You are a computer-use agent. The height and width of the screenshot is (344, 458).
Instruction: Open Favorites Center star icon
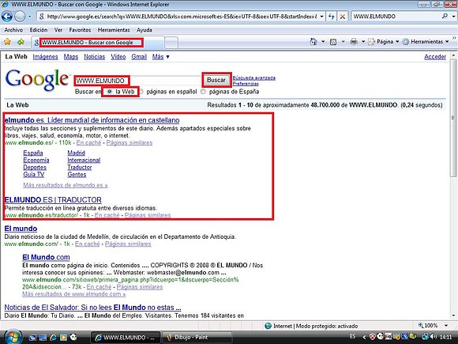point(7,42)
